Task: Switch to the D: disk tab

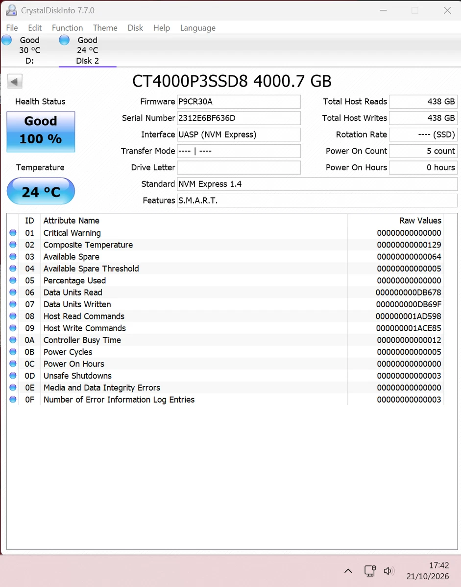Action: [x=29, y=50]
